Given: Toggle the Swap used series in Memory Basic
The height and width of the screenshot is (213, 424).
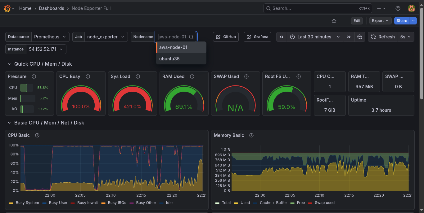Looking at the screenshot, I should (324, 203).
